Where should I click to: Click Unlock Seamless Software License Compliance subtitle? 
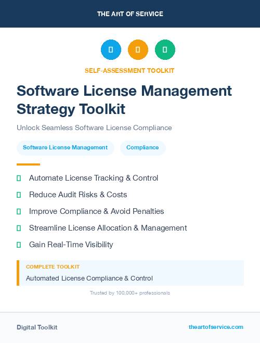point(94,128)
